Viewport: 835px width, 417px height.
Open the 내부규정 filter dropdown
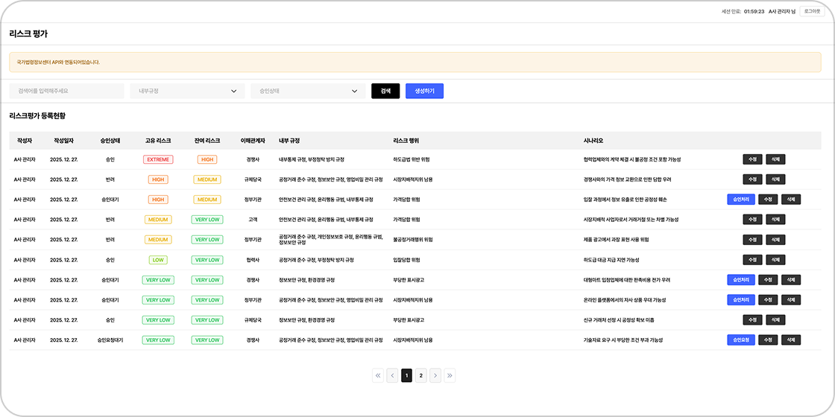click(x=186, y=91)
